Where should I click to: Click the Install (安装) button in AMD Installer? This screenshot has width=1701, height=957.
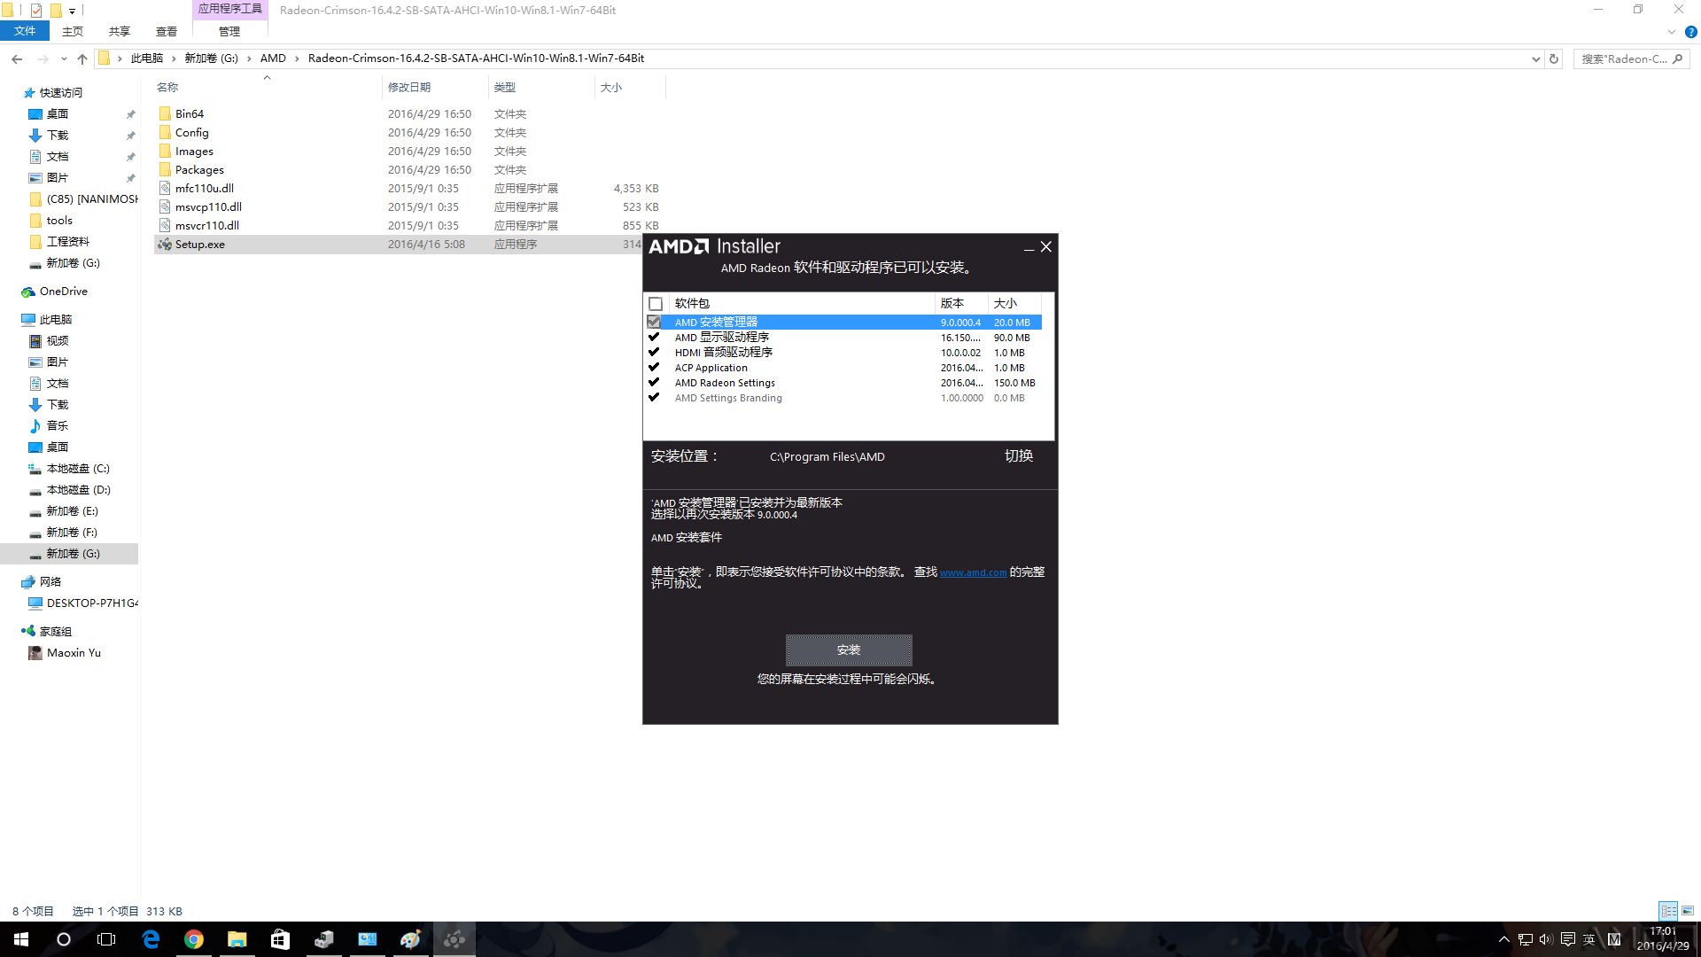[x=849, y=650]
